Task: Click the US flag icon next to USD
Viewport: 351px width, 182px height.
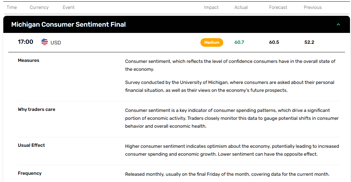Action: (x=45, y=42)
